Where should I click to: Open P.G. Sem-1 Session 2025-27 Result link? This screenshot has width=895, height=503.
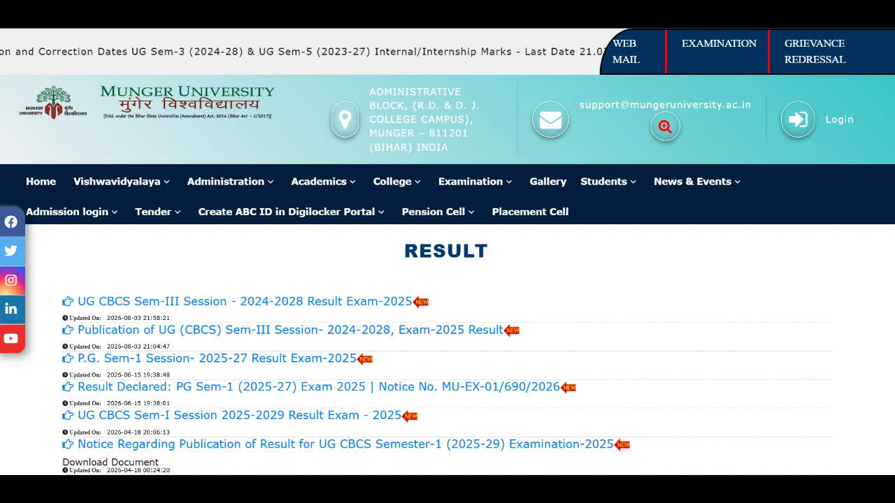tap(217, 358)
